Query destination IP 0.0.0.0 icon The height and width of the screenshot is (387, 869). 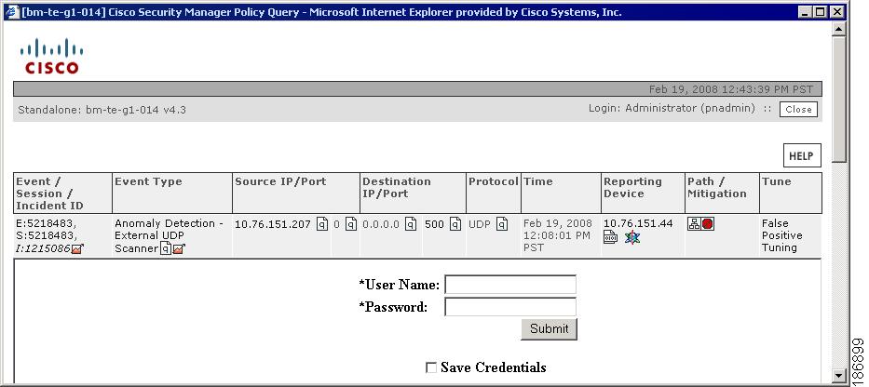point(410,224)
